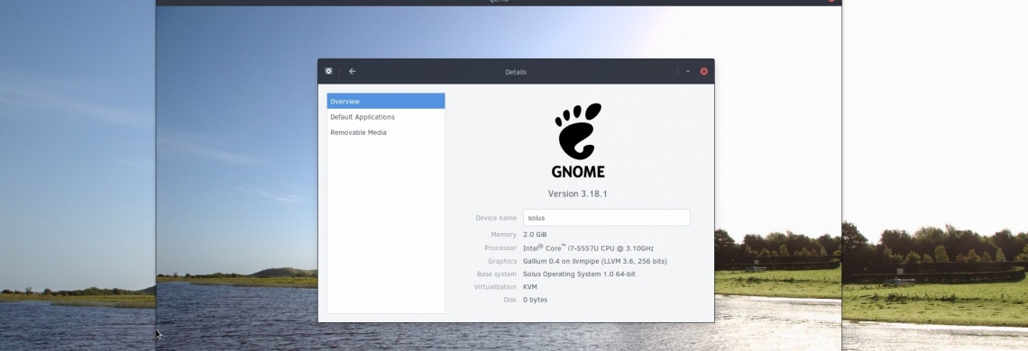Screen dimensions: 1028x351
Task: Click the Details window title text
Action: pyautogui.click(x=516, y=72)
